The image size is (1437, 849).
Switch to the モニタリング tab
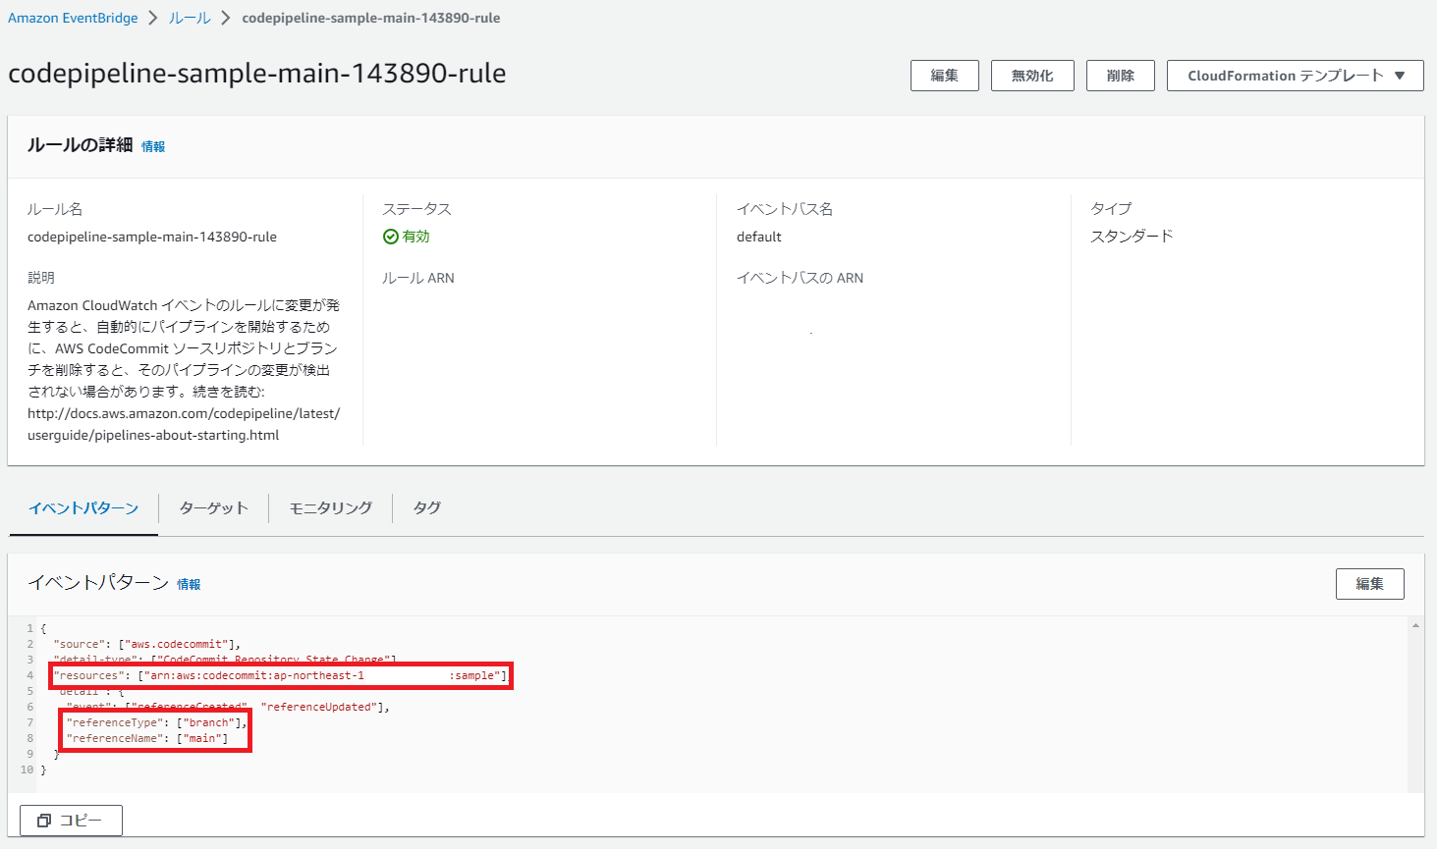[x=330, y=508]
